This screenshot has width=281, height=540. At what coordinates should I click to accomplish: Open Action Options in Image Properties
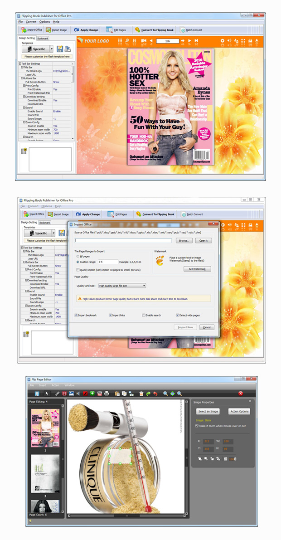coord(239,412)
